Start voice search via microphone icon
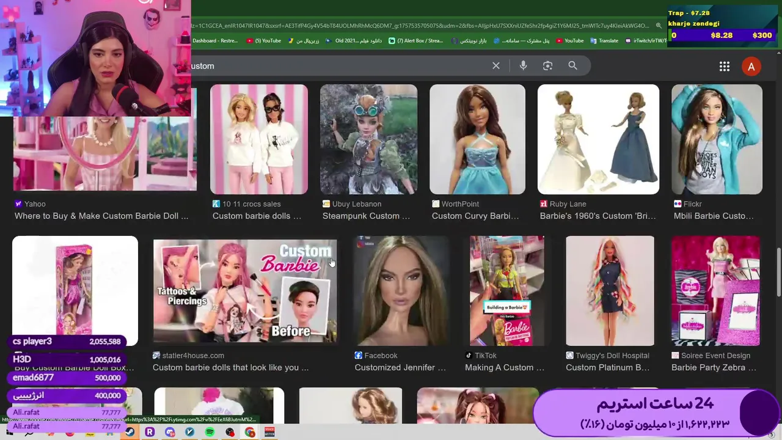The width and height of the screenshot is (782, 440). [x=523, y=65]
